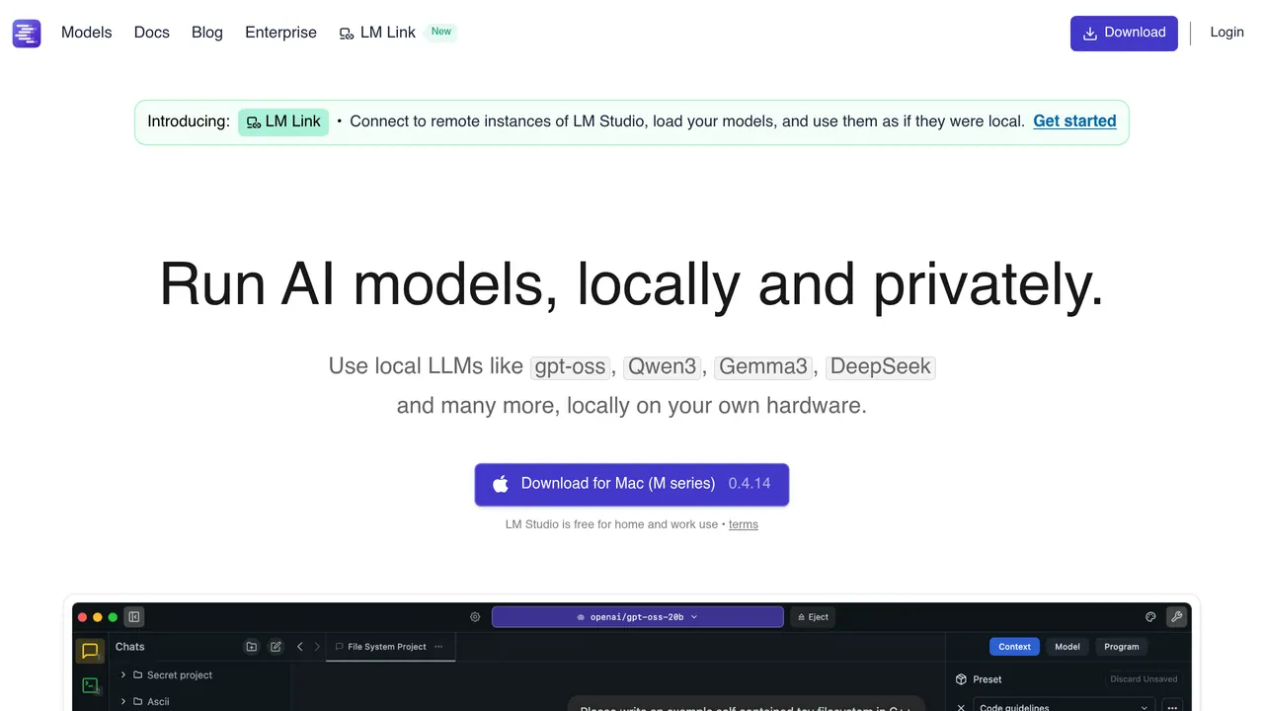Switch to the Program tab
Viewport: 1264px width, 711px height.
pos(1122,647)
